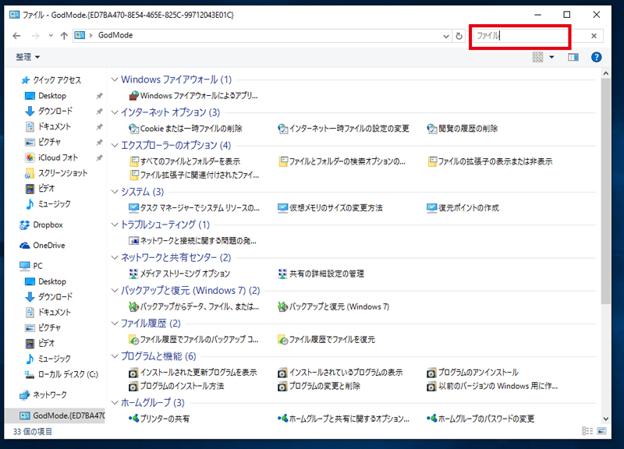Collapse the ネットワークと共有センター group
The image size is (624, 449).
pyautogui.click(x=115, y=258)
